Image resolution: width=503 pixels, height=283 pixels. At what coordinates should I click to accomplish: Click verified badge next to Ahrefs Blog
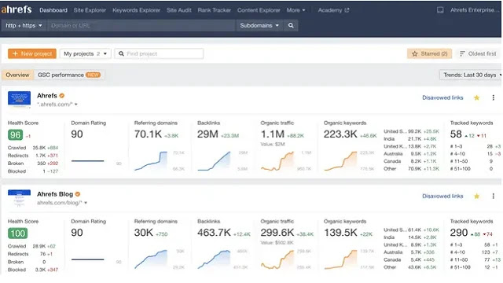point(78,194)
